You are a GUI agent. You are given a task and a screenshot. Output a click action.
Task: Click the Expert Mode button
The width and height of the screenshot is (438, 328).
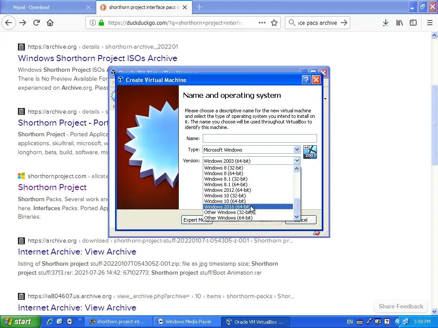point(197,220)
